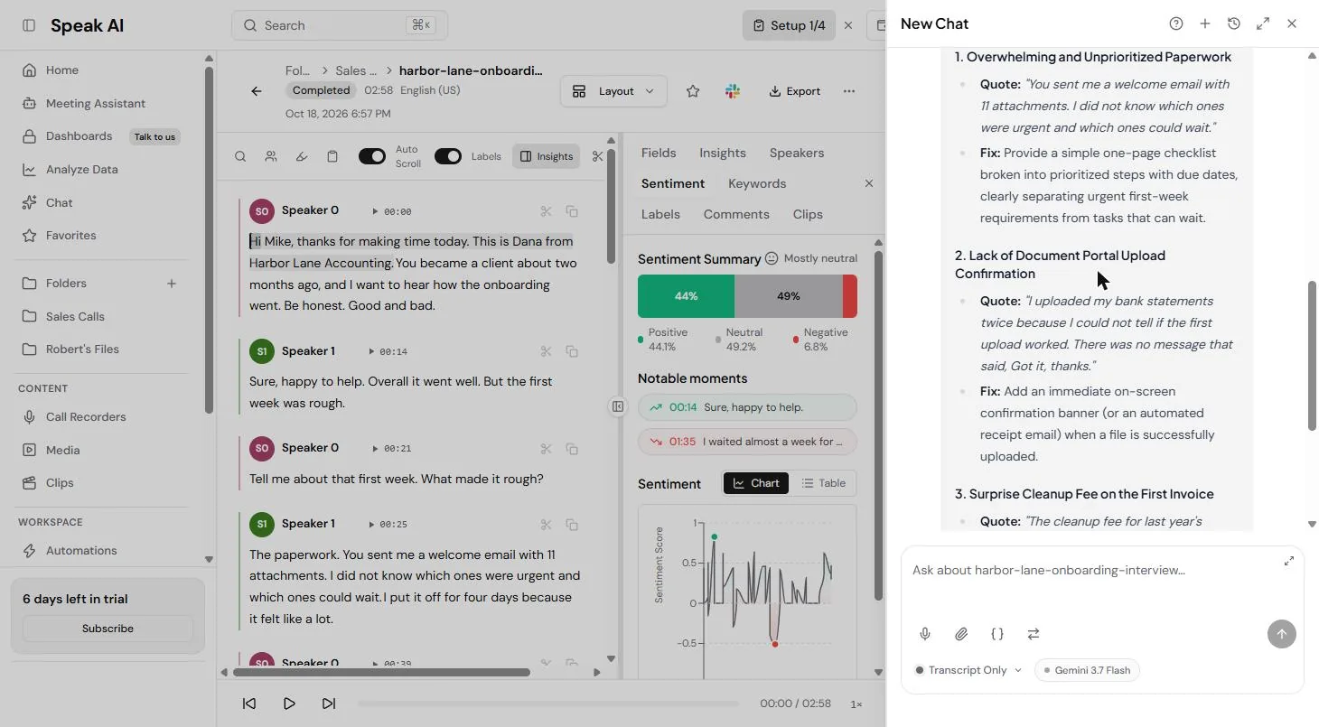Start a new chat with plus icon
The image size is (1319, 727).
(x=1205, y=23)
